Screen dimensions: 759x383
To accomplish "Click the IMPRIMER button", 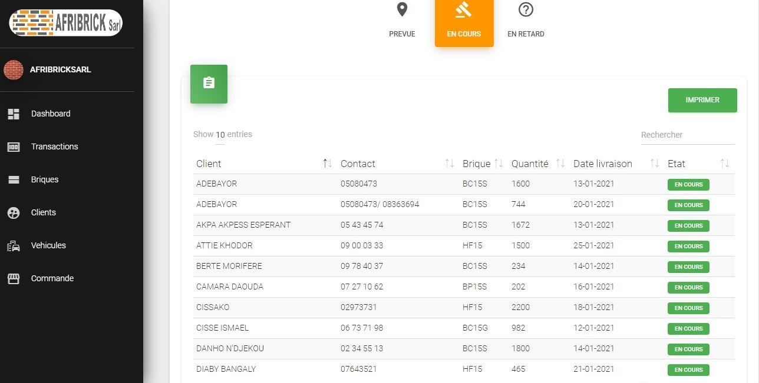I will point(702,100).
